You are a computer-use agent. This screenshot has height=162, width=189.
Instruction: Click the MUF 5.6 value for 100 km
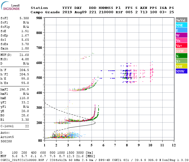pos(15,156)
